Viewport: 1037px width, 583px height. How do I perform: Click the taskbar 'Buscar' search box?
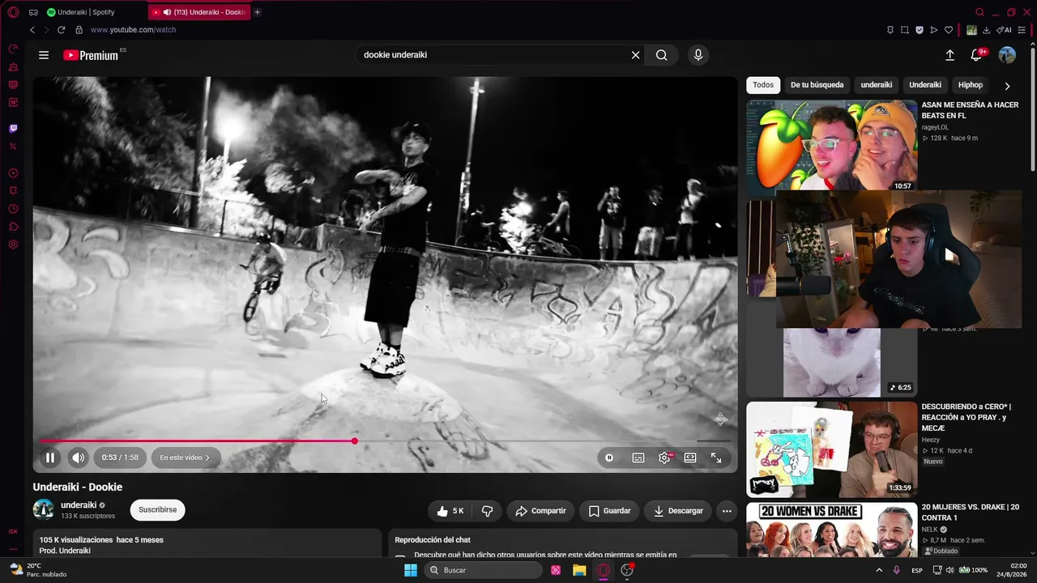(x=484, y=570)
